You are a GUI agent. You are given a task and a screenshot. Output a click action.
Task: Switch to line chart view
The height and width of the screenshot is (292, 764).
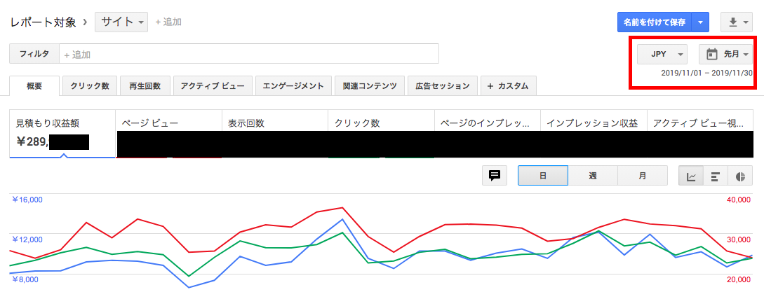[x=691, y=176]
